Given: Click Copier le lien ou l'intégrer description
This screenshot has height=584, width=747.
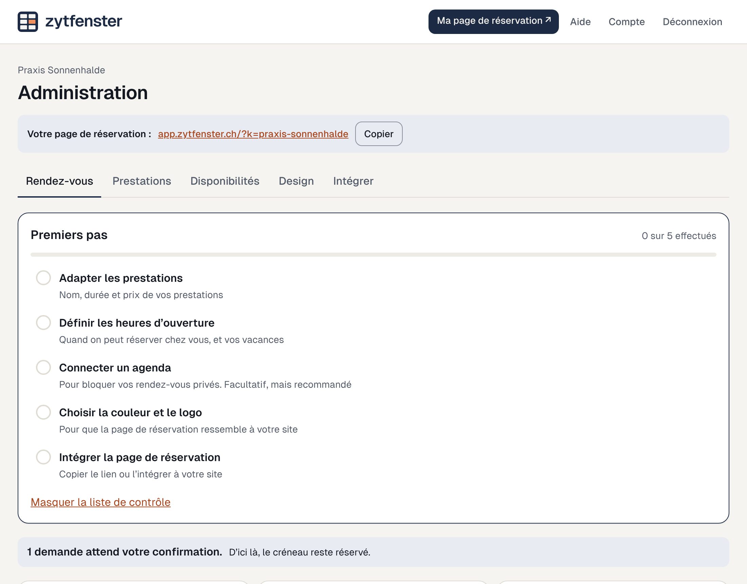Looking at the screenshot, I should point(141,474).
